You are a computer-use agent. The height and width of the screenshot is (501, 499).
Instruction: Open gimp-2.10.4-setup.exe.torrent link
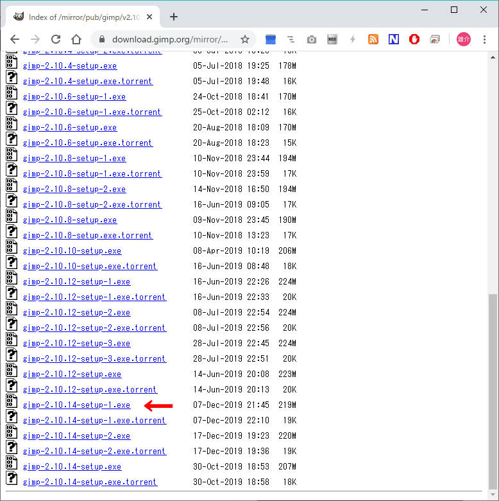coord(88,81)
